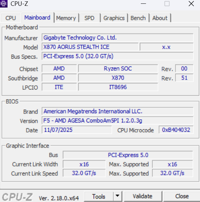Click the Close button at bottom
The width and height of the screenshot is (200, 202).
[x=182, y=196]
